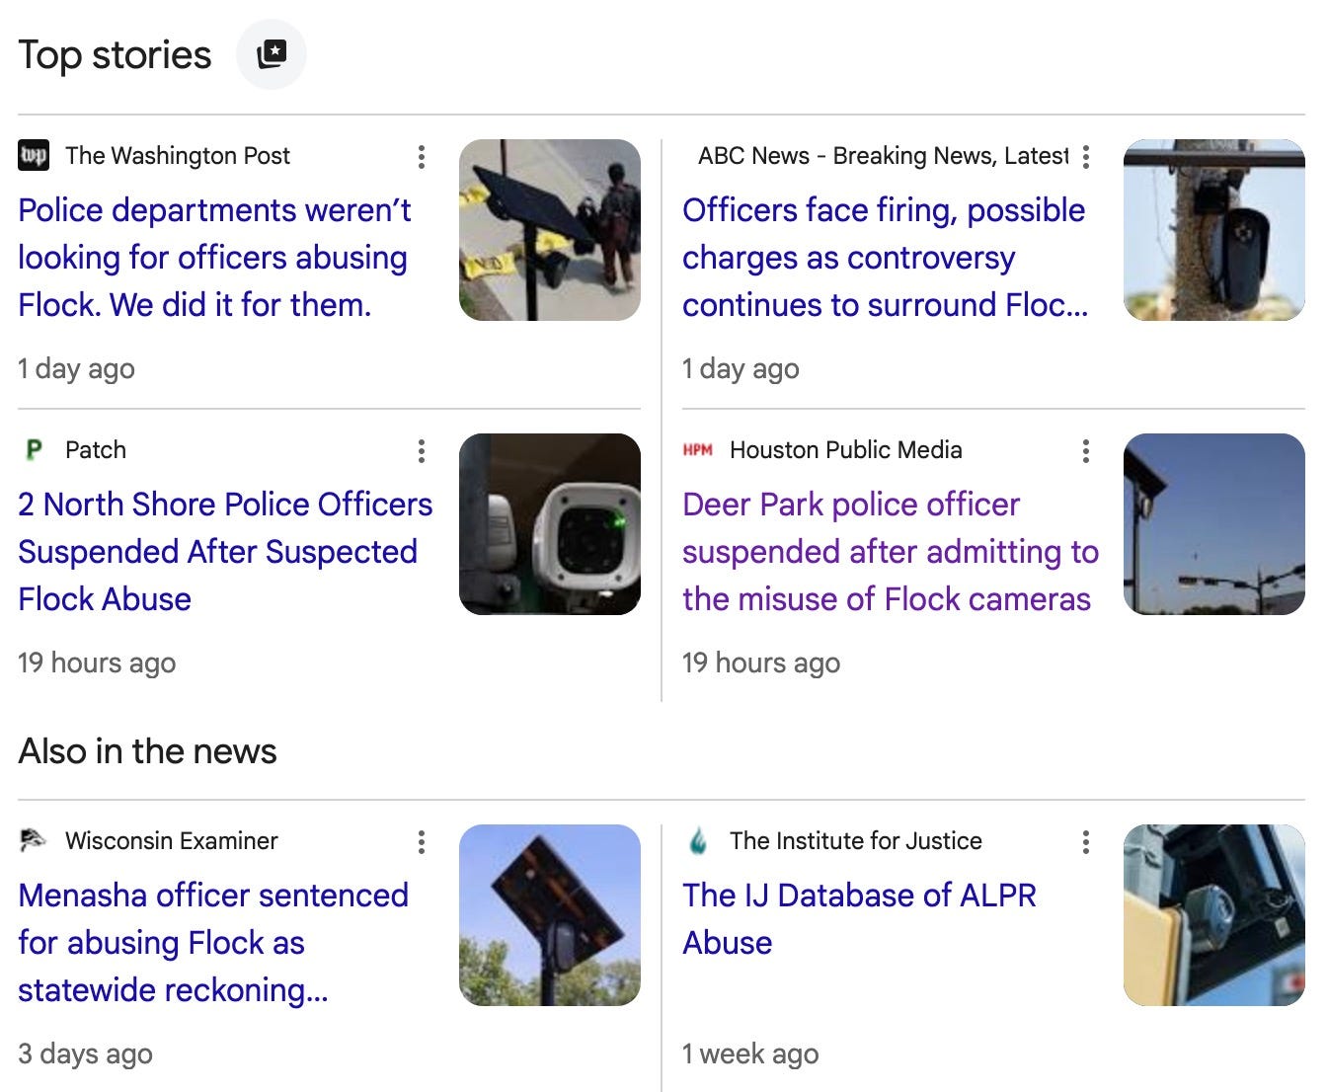Open Washington Post story options menu
1327x1092 pixels.
pyautogui.click(x=422, y=156)
